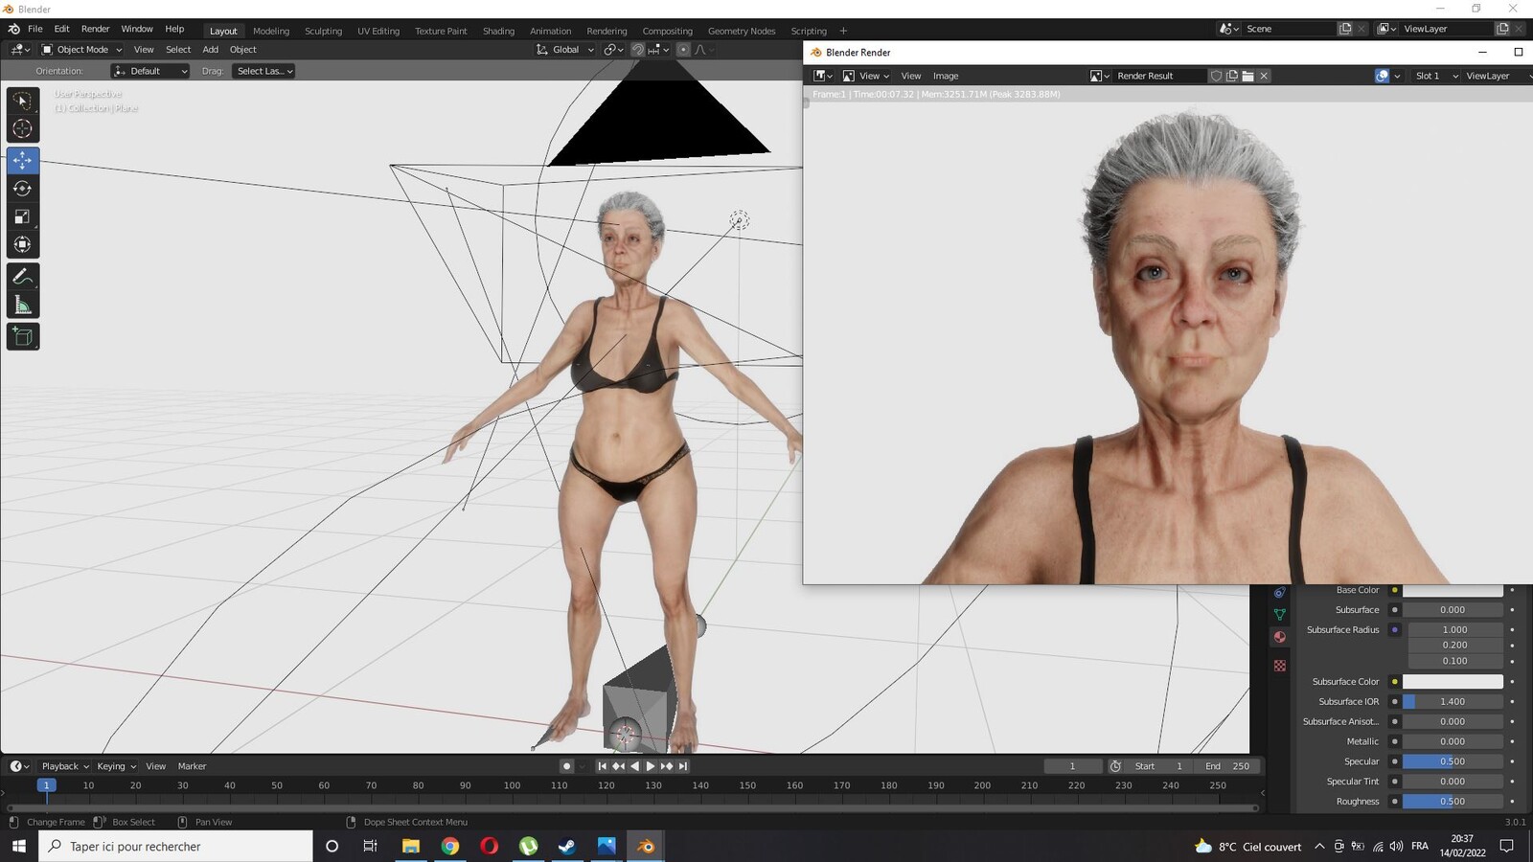Open the pivot point dropdown
Viewport: 1533px width, 862px height.
coord(613,50)
